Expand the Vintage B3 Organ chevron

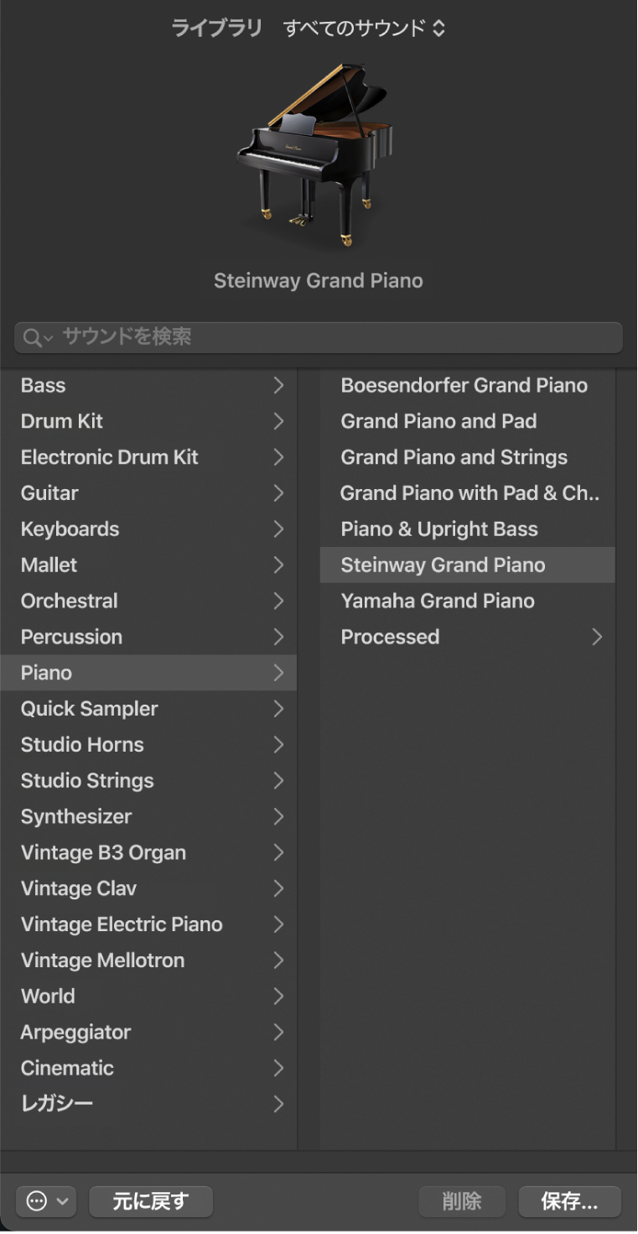tap(278, 853)
